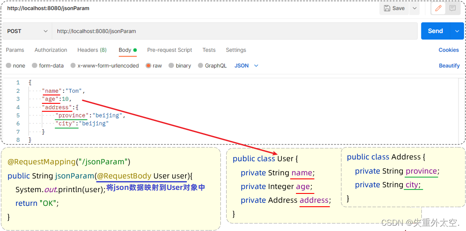Click the "address":{ line in editor

tap(60, 107)
